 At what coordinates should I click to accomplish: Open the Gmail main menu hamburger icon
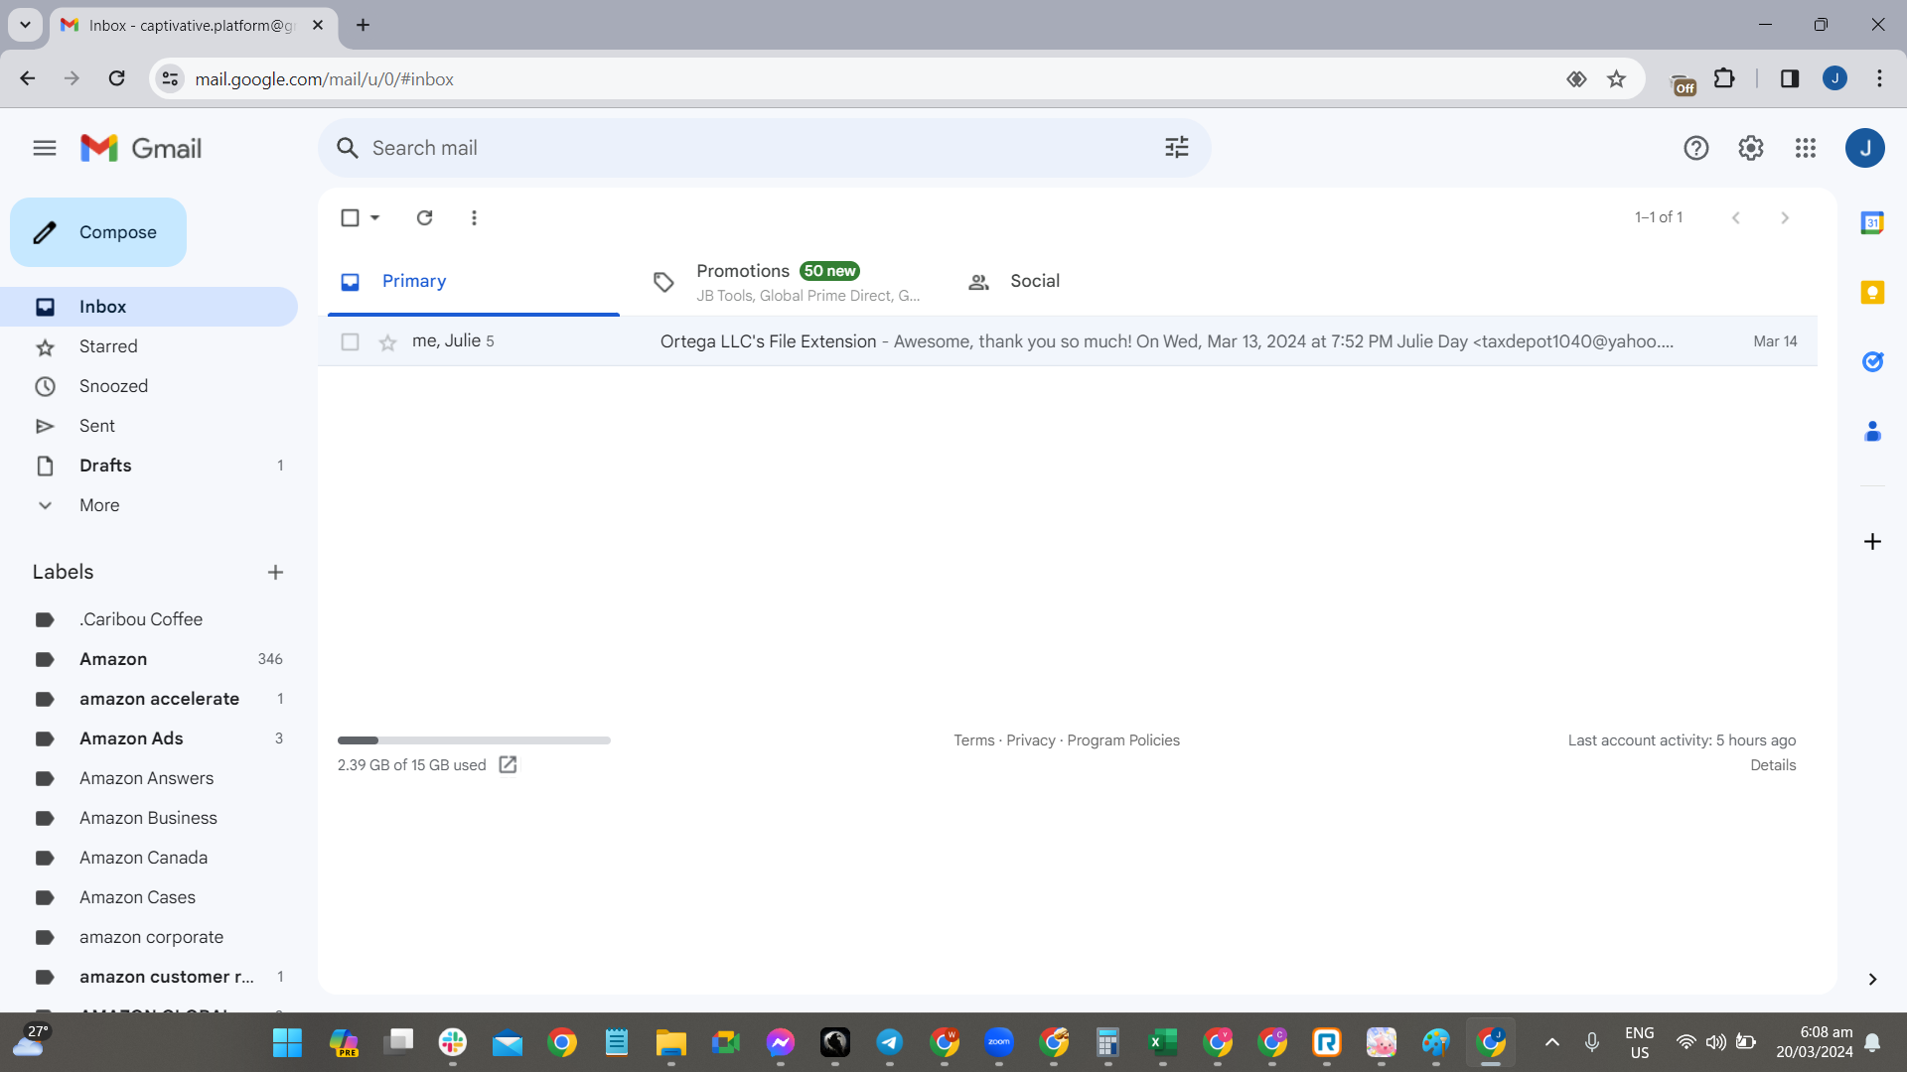45,148
